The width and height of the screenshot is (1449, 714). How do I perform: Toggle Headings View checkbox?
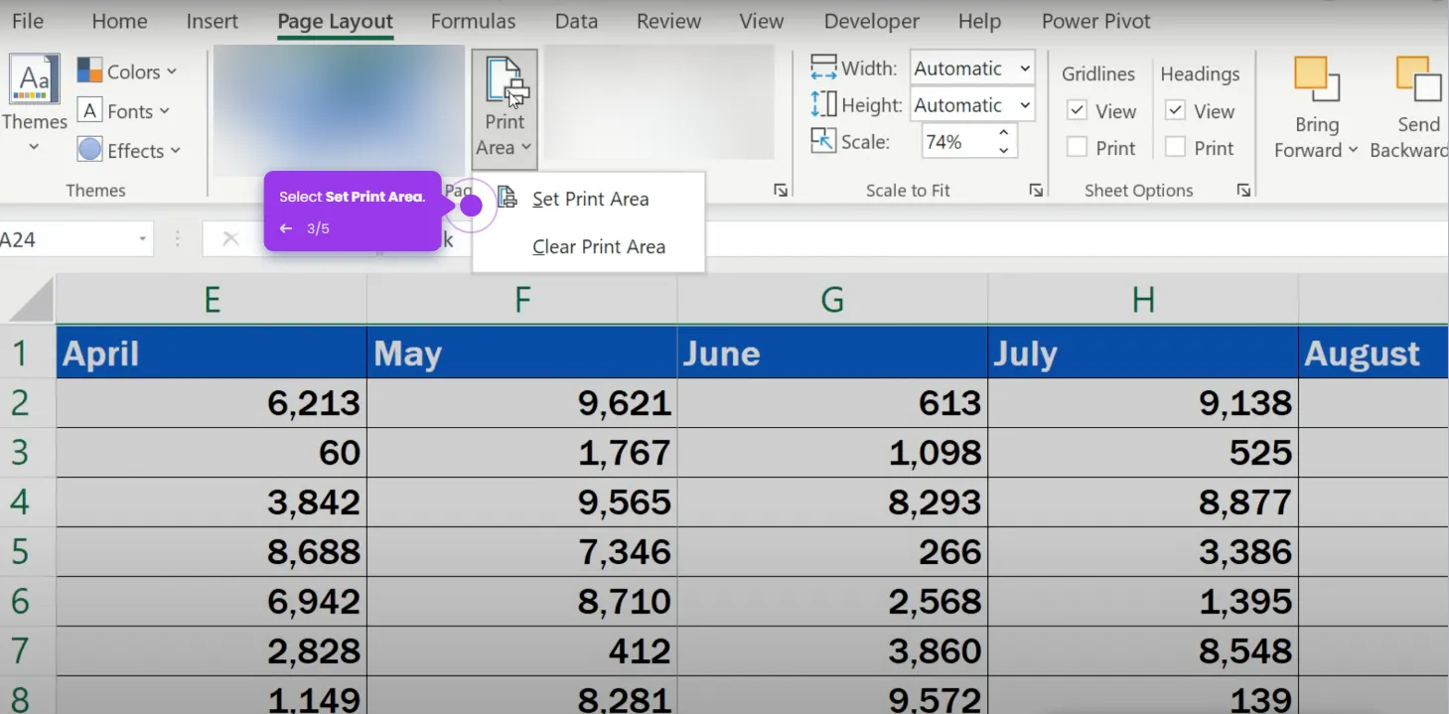pyautogui.click(x=1175, y=111)
